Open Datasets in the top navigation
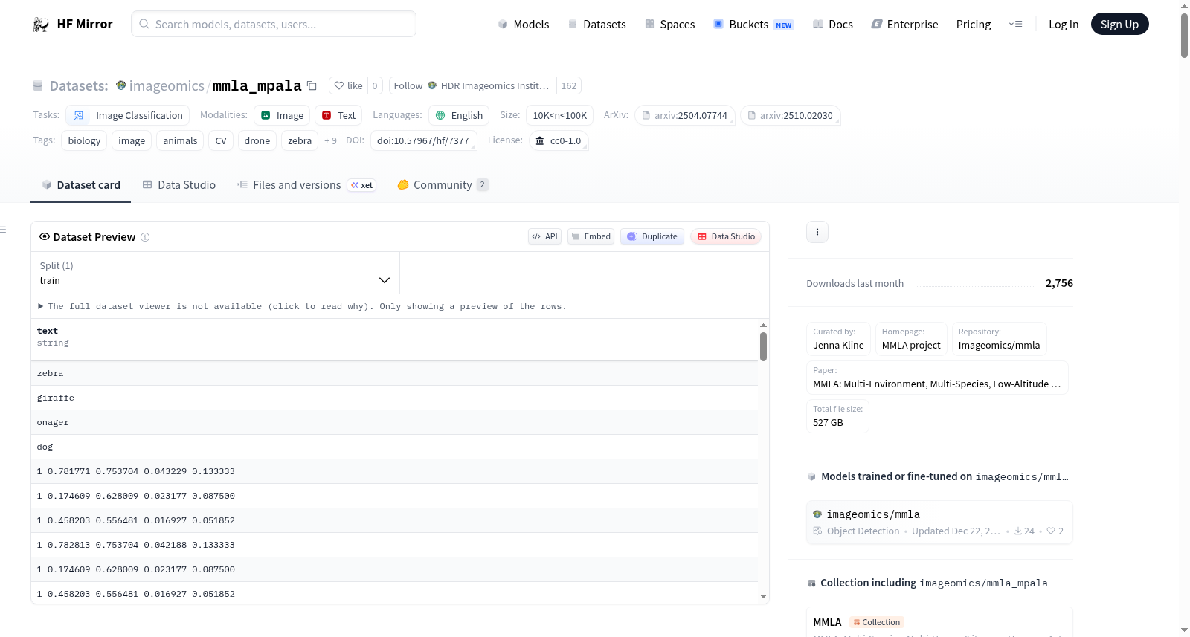The height and width of the screenshot is (637, 1190). (597, 25)
